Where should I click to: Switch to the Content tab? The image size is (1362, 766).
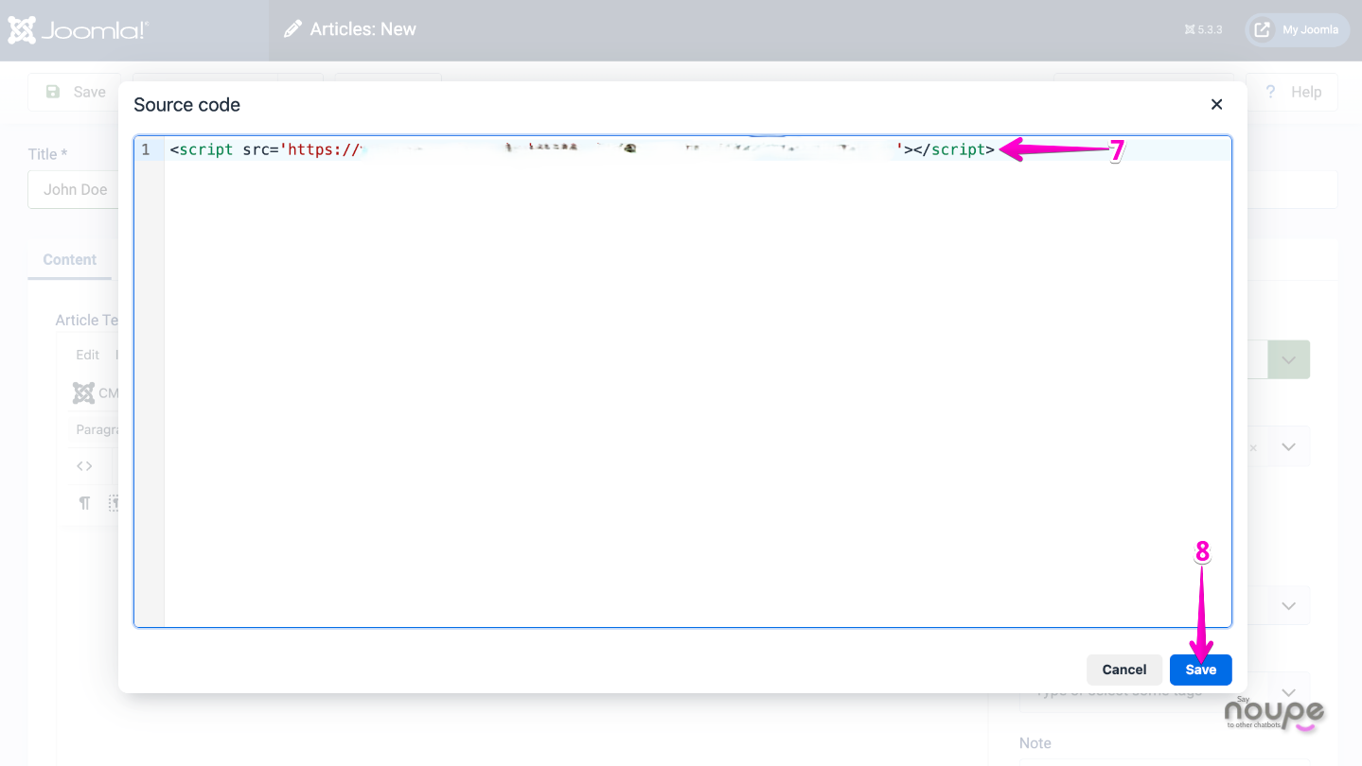(70, 260)
